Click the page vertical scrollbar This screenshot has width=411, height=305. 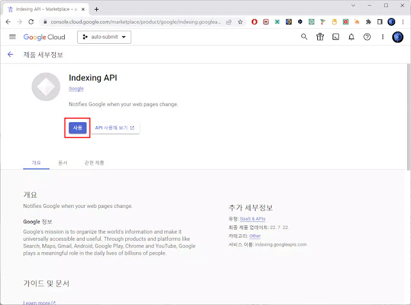point(408,117)
